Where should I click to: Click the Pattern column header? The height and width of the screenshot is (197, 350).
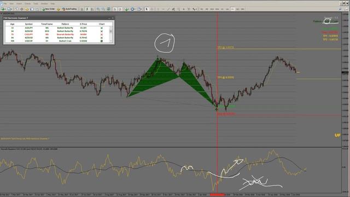click(65, 24)
